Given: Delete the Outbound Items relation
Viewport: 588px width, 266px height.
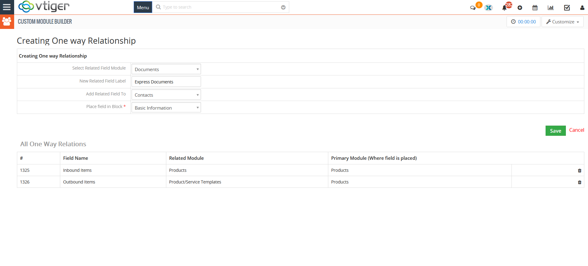Looking at the screenshot, I should click(x=580, y=182).
